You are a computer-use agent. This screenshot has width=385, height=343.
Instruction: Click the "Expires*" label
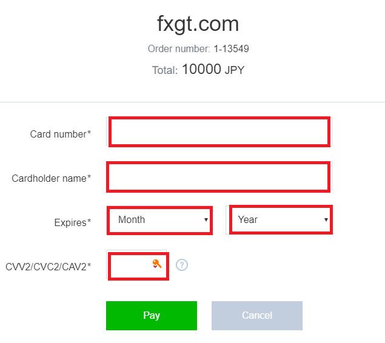pos(73,222)
